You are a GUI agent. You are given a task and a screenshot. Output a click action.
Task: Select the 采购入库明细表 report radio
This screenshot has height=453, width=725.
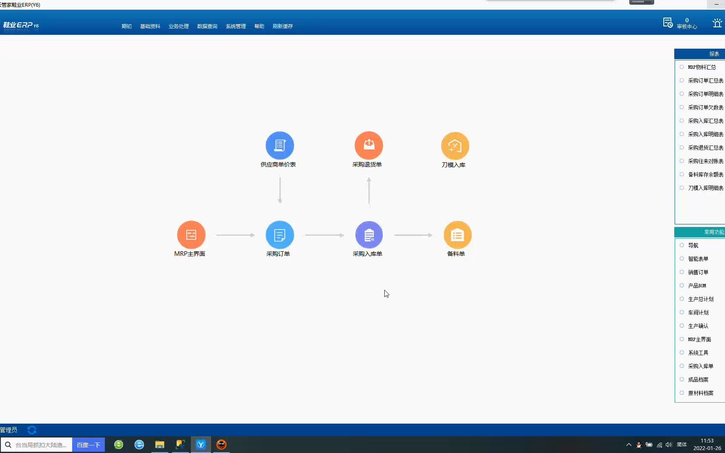(x=682, y=134)
